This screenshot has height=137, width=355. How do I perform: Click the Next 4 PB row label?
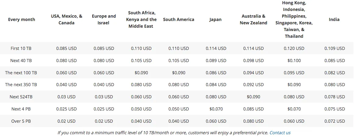click(21, 109)
